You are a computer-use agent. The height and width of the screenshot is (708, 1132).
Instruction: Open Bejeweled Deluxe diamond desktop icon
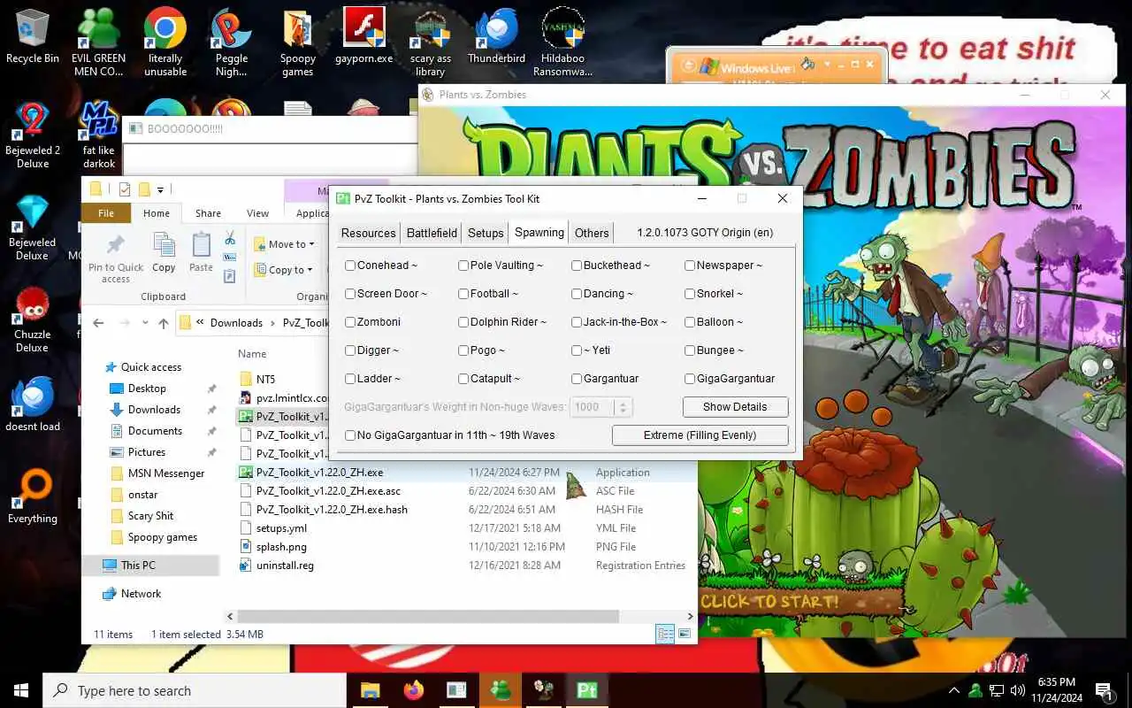coord(33,227)
